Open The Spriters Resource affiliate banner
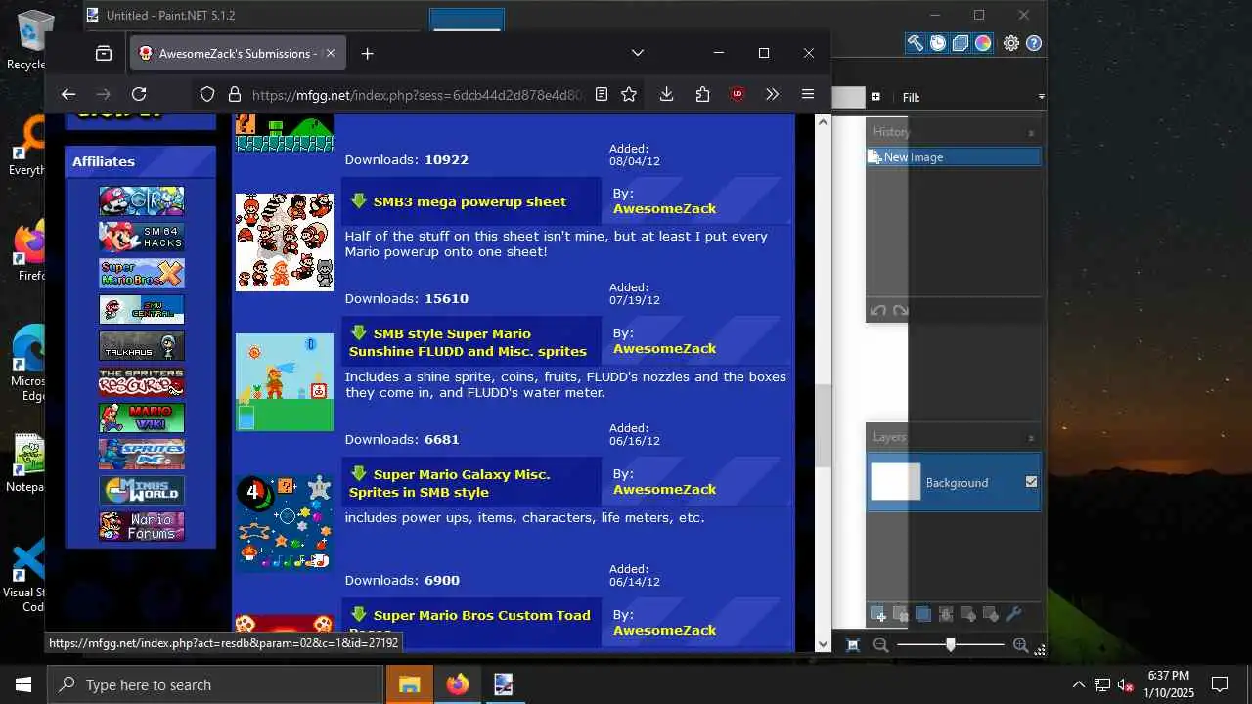The image size is (1252, 704). tap(142, 382)
